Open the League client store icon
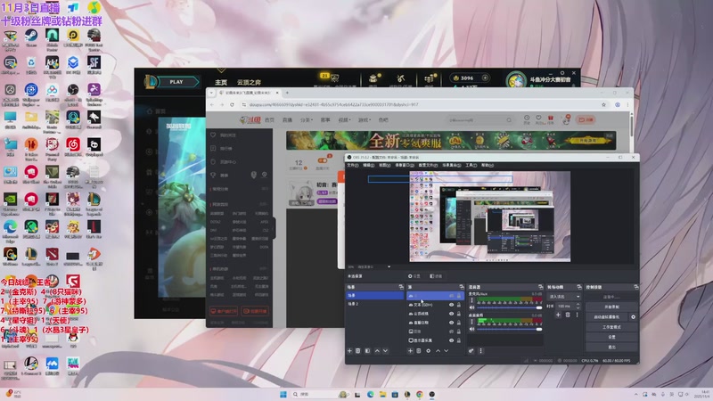713x401 pixels. [x=429, y=79]
